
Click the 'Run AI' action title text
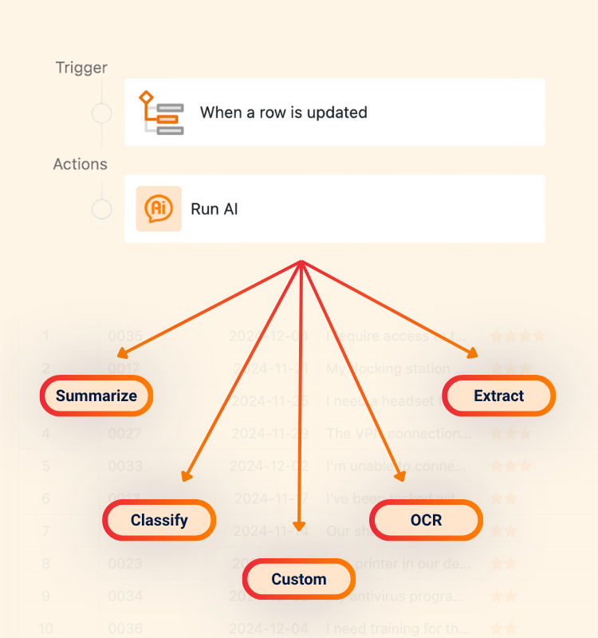tap(214, 210)
